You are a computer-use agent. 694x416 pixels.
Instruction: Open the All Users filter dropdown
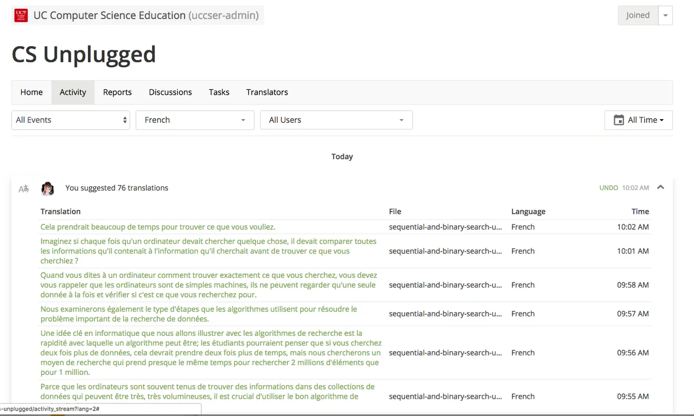336,120
